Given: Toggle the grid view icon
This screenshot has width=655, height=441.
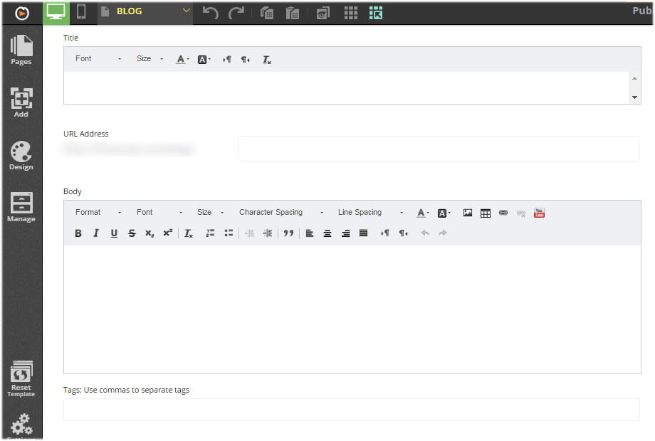Looking at the screenshot, I should [x=350, y=13].
